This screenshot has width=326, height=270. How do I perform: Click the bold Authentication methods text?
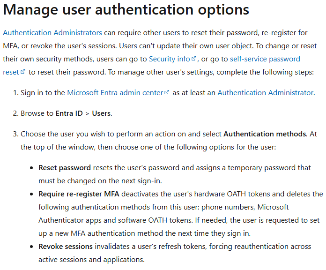265,134
